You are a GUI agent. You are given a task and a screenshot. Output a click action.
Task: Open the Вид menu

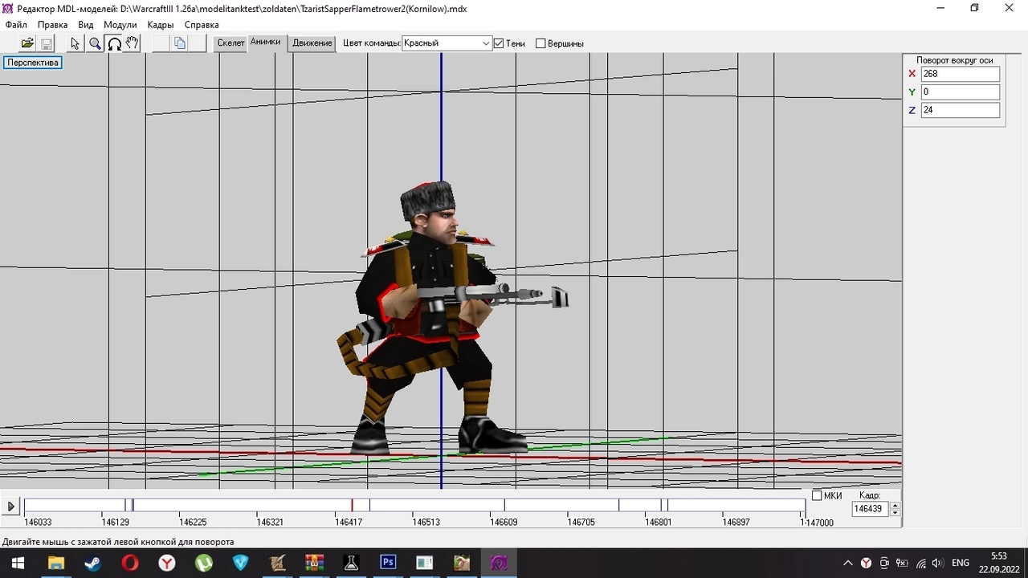pos(86,25)
